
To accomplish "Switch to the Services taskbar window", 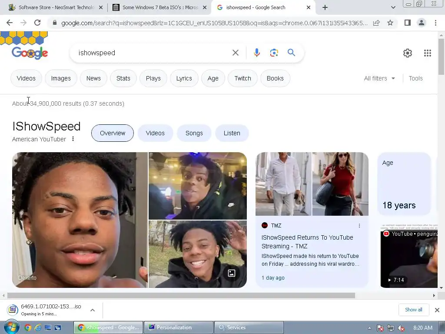I will (249, 327).
